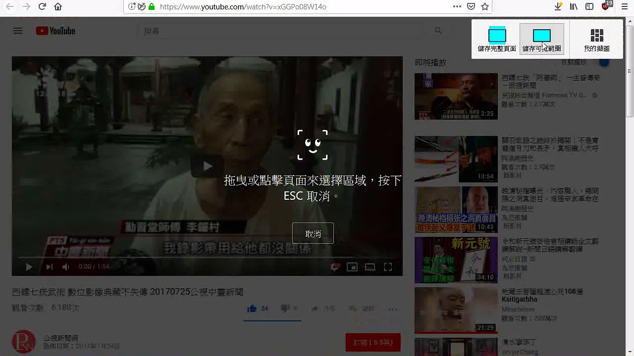Click the green padlock site info

click(x=152, y=6)
